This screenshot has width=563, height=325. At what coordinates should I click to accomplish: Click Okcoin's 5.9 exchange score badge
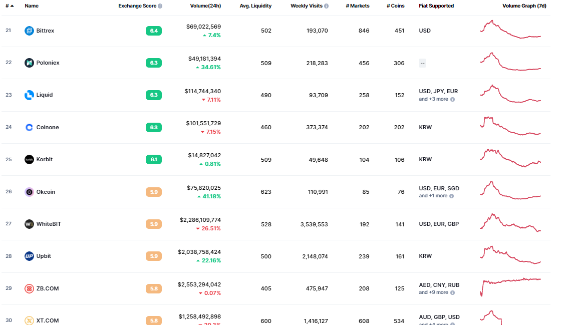coord(154,192)
